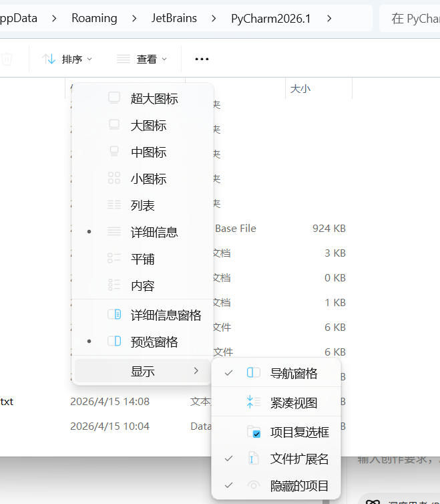The height and width of the screenshot is (504, 440).
Task: Select the 大图标 view option
Action: pos(143,126)
